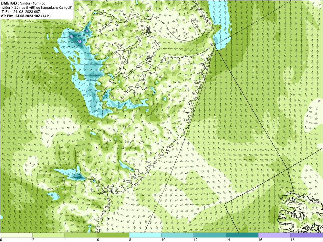Click the 14–16 m/s dark teal swatch
The width and height of the screenshot is (323, 242).
click(x=242, y=235)
